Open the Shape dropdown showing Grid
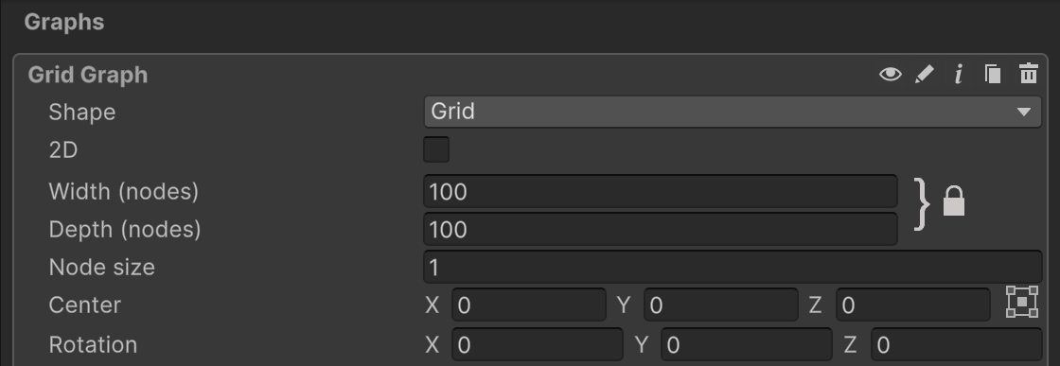Screen dimensions: 1060x366 [x=733, y=112]
